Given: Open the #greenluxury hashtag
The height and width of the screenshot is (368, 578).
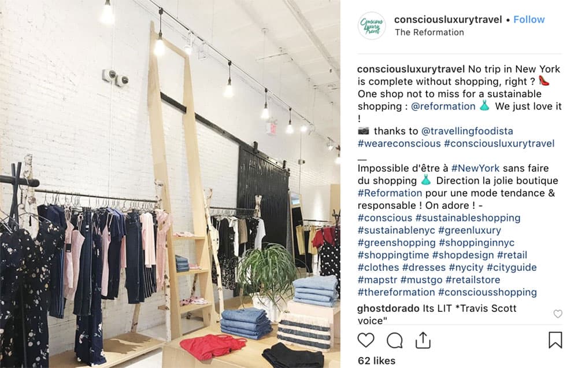Looking at the screenshot, I should 469,230.
